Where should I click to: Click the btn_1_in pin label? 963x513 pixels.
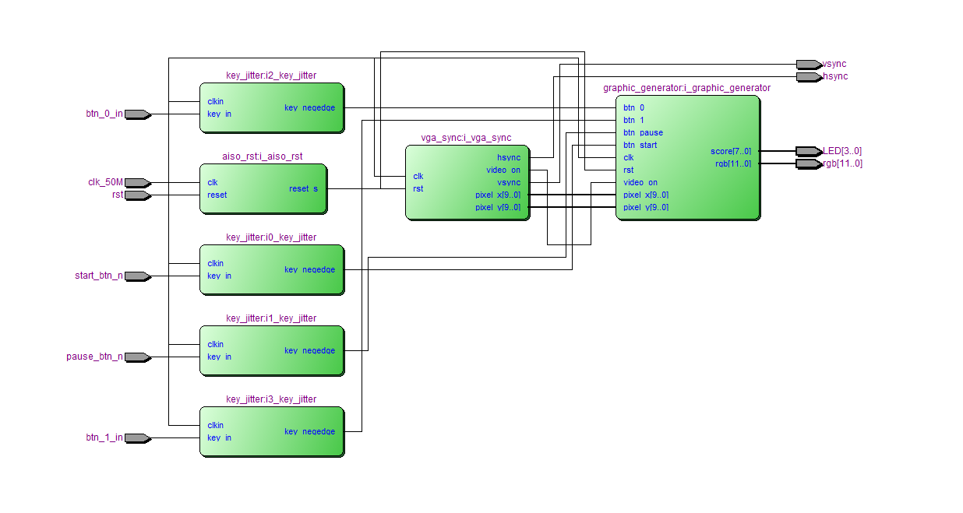[104, 437]
